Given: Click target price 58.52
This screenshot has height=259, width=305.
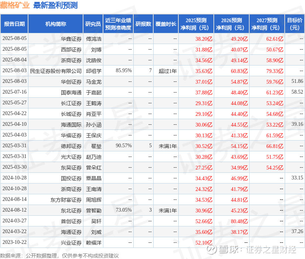Looking at the screenshot, I should [297, 92].
